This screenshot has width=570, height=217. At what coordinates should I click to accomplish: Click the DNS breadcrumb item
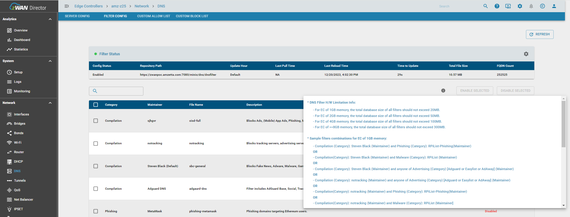point(161,6)
